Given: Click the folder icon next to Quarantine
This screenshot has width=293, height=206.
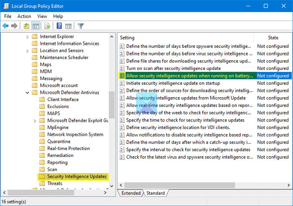Looking at the screenshot, I should coord(42,142).
